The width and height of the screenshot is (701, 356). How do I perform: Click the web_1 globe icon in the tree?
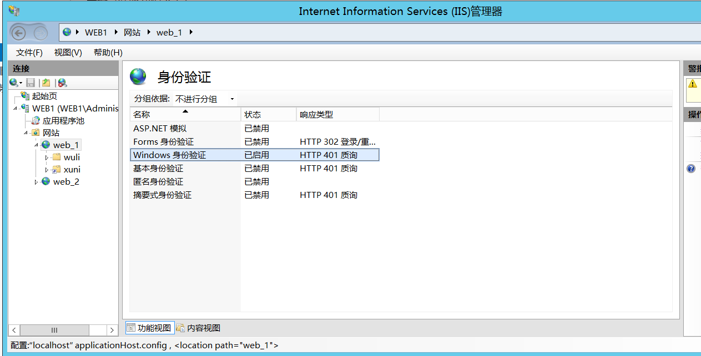coord(46,145)
